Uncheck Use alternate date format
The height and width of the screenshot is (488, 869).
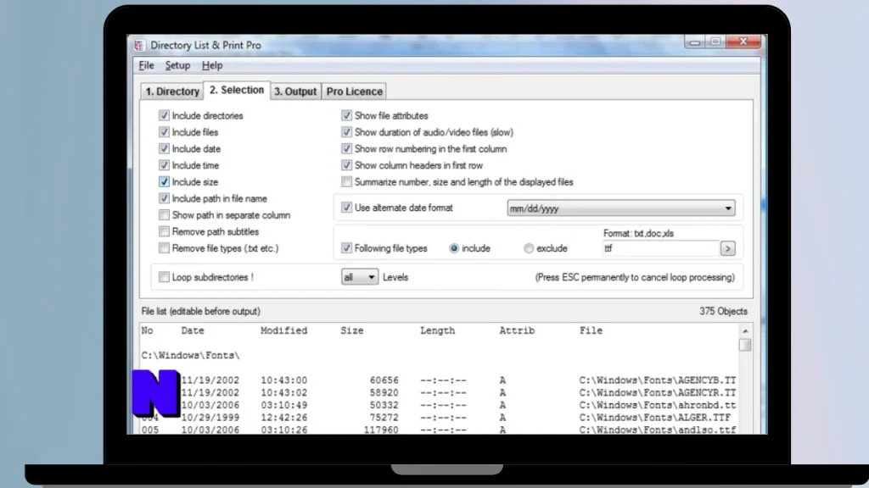(x=346, y=208)
